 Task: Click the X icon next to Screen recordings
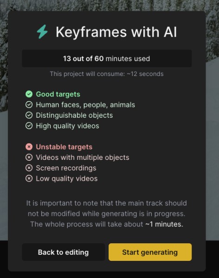(x=29, y=168)
